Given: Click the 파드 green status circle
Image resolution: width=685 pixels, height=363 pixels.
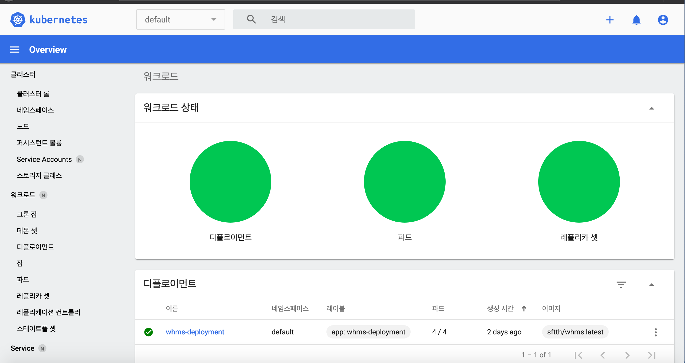Looking at the screenshot, I should coord(405,182).
